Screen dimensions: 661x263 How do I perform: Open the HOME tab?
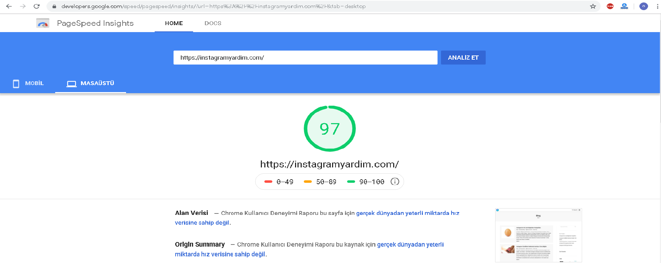point(174,23)
